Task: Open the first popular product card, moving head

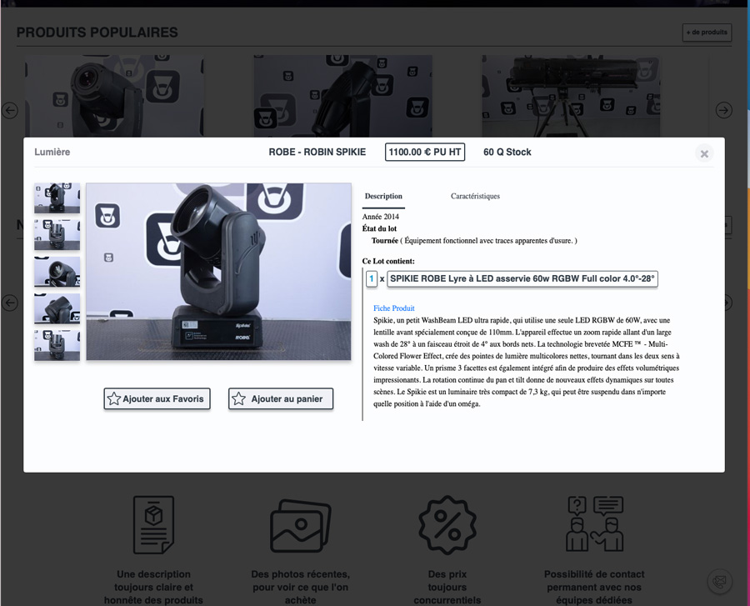Action: point(115,96)
